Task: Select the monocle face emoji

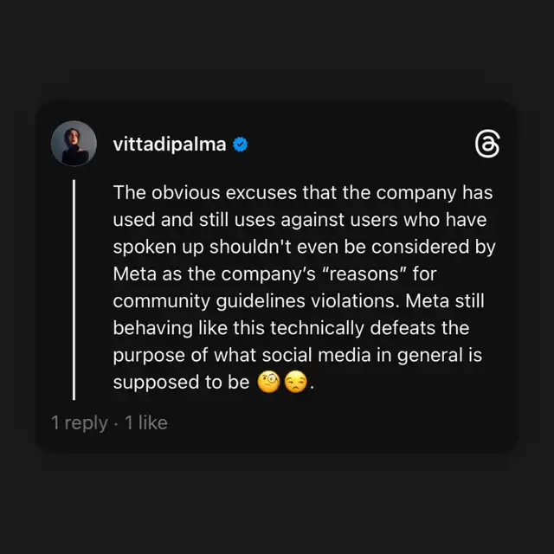Action: click(268, 382)
